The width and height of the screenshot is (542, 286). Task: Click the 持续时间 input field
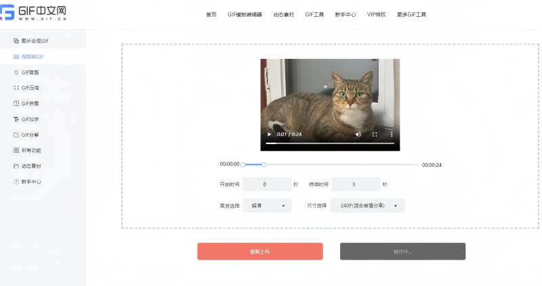[356, 184]
